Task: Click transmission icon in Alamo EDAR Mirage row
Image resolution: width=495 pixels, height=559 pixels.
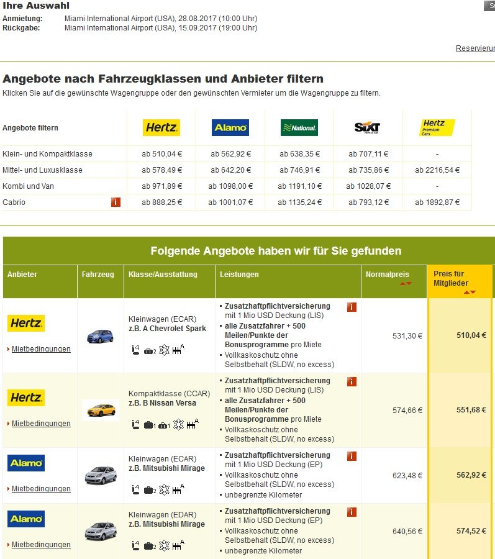Action: 178,545
